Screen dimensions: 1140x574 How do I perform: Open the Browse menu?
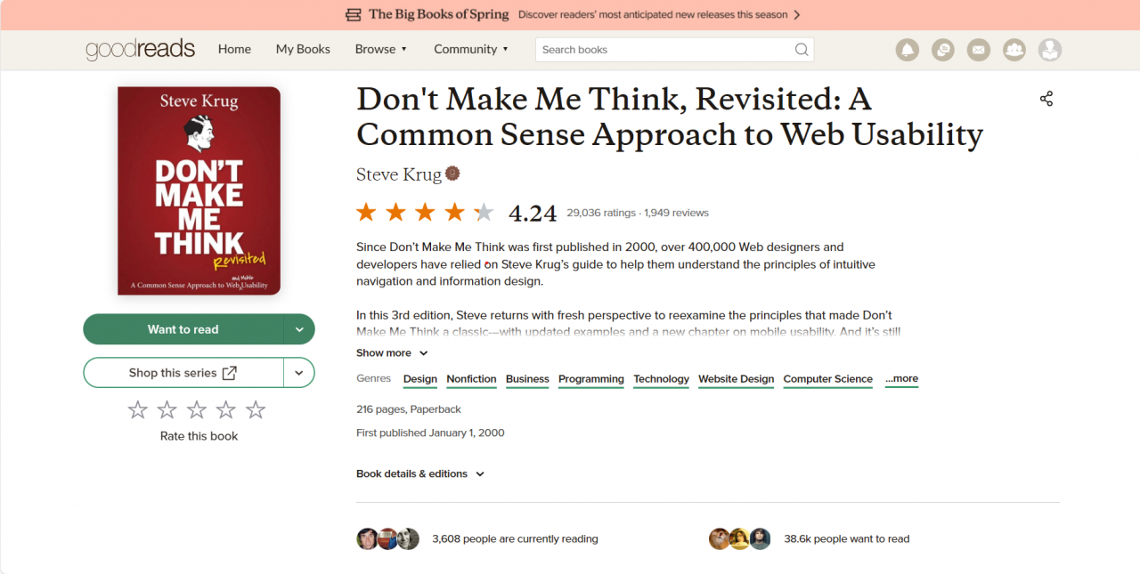(x=380, y=49)
